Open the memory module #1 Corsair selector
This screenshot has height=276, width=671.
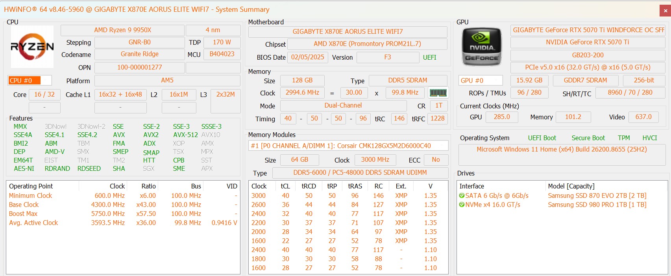tap(348, 146)
